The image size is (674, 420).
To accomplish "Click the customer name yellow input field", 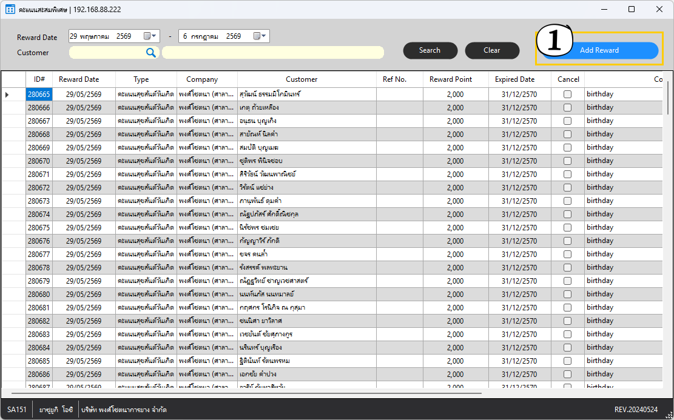I will (273, 52).
